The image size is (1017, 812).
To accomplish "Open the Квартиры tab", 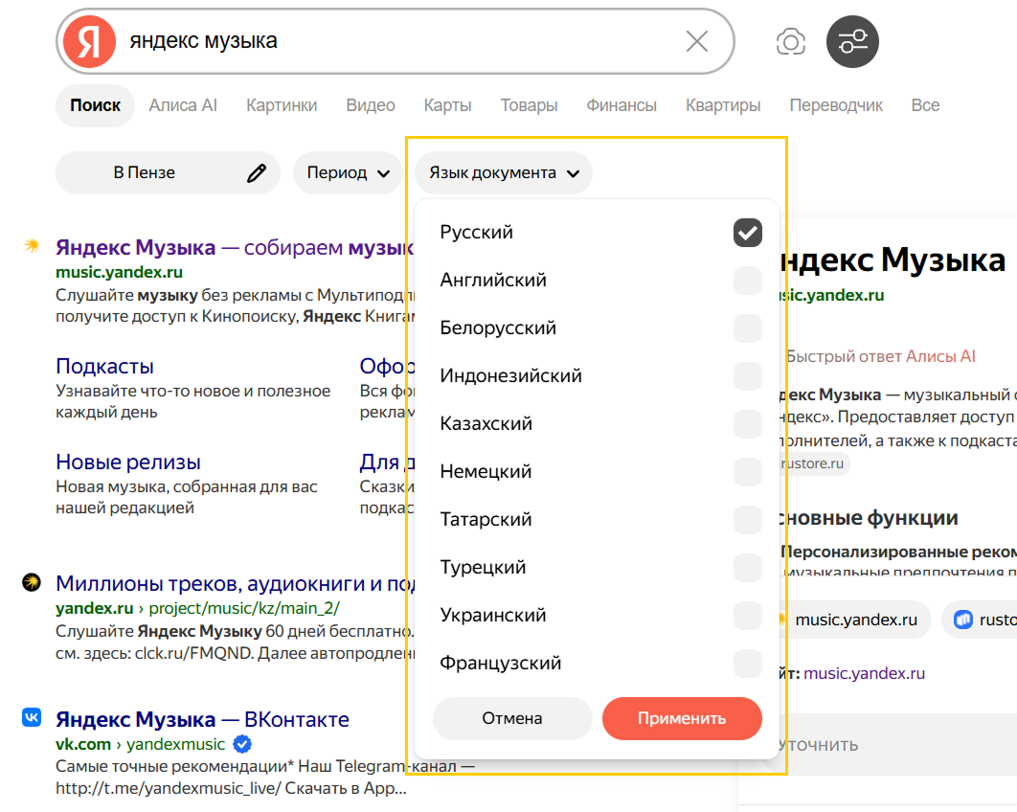I will click(x=723, y=105).
